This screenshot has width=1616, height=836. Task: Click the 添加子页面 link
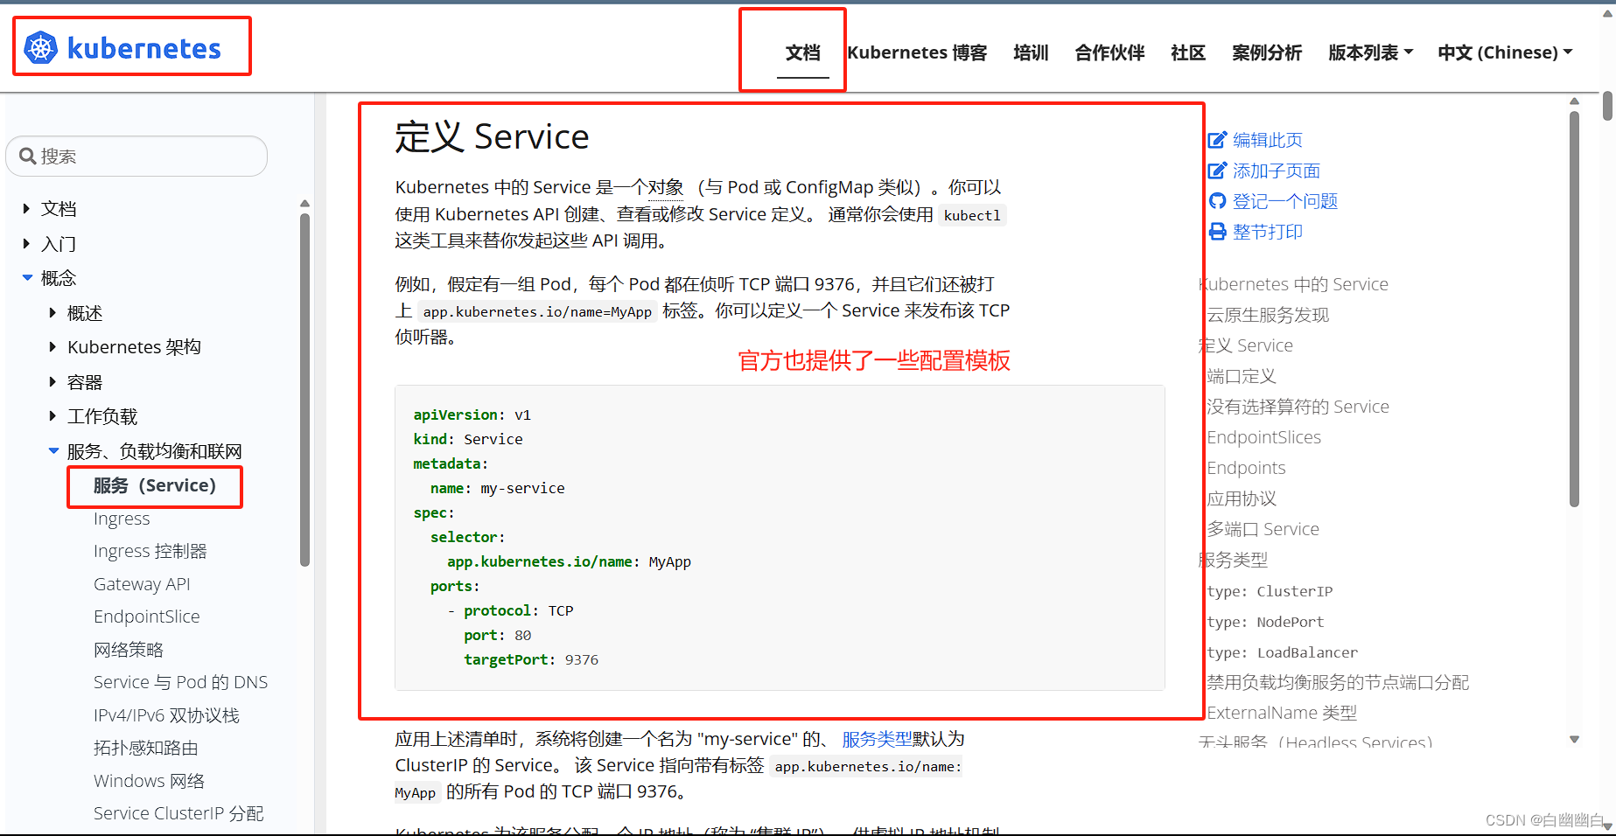[x=1277, y=171]
